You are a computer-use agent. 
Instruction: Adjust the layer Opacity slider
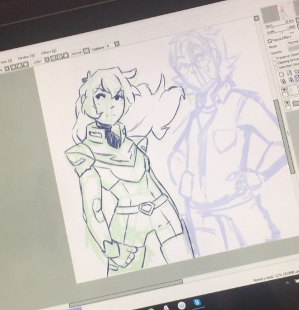pos(294,48)
